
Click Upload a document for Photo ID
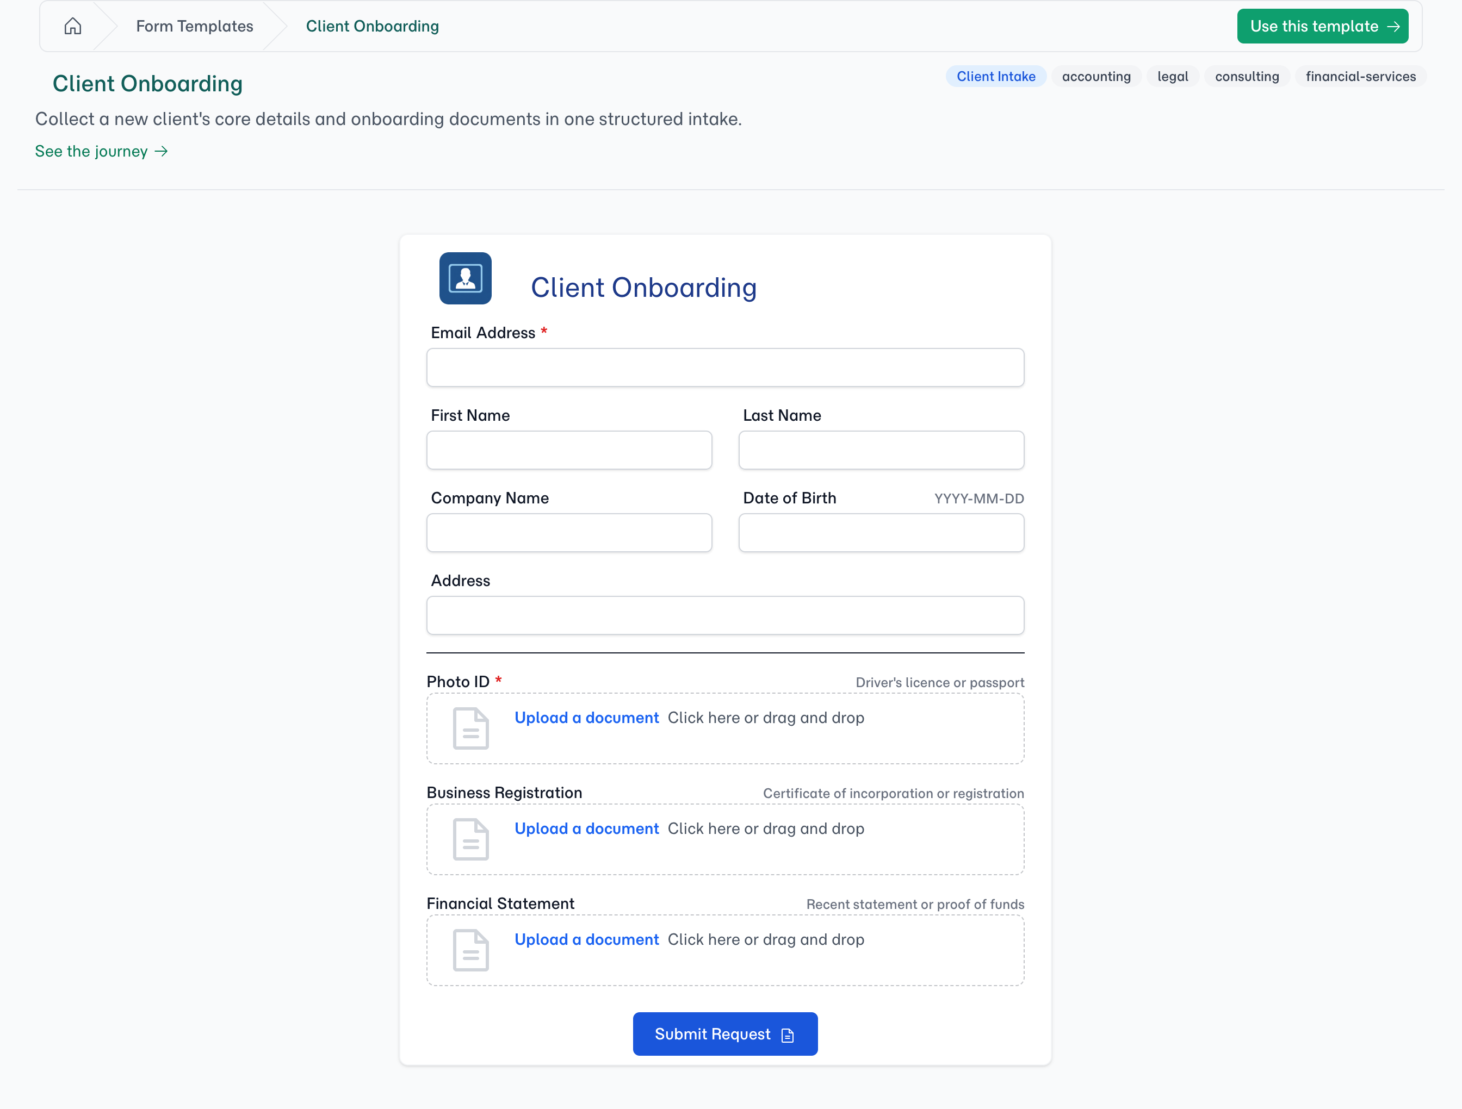coord(586,718)
